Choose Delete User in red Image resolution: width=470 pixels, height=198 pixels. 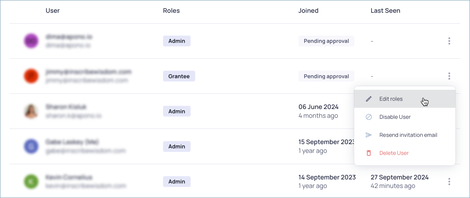coord(394,153)
